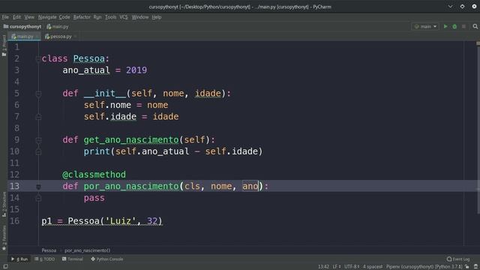Click the 2019 value on line 3
480x270 pixels.
136,70
